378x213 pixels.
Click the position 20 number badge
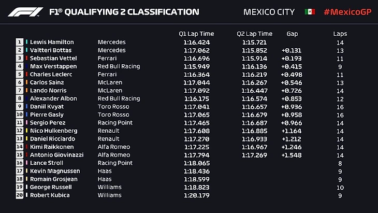(x=20, y=195)
